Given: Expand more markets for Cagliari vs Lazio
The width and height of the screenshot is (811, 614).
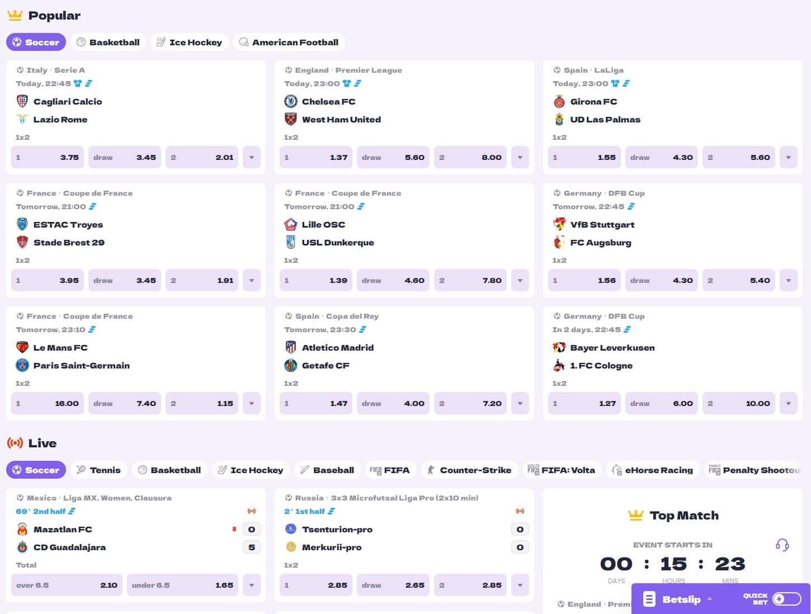Looking at the screenshot, I should pos(252,157).
